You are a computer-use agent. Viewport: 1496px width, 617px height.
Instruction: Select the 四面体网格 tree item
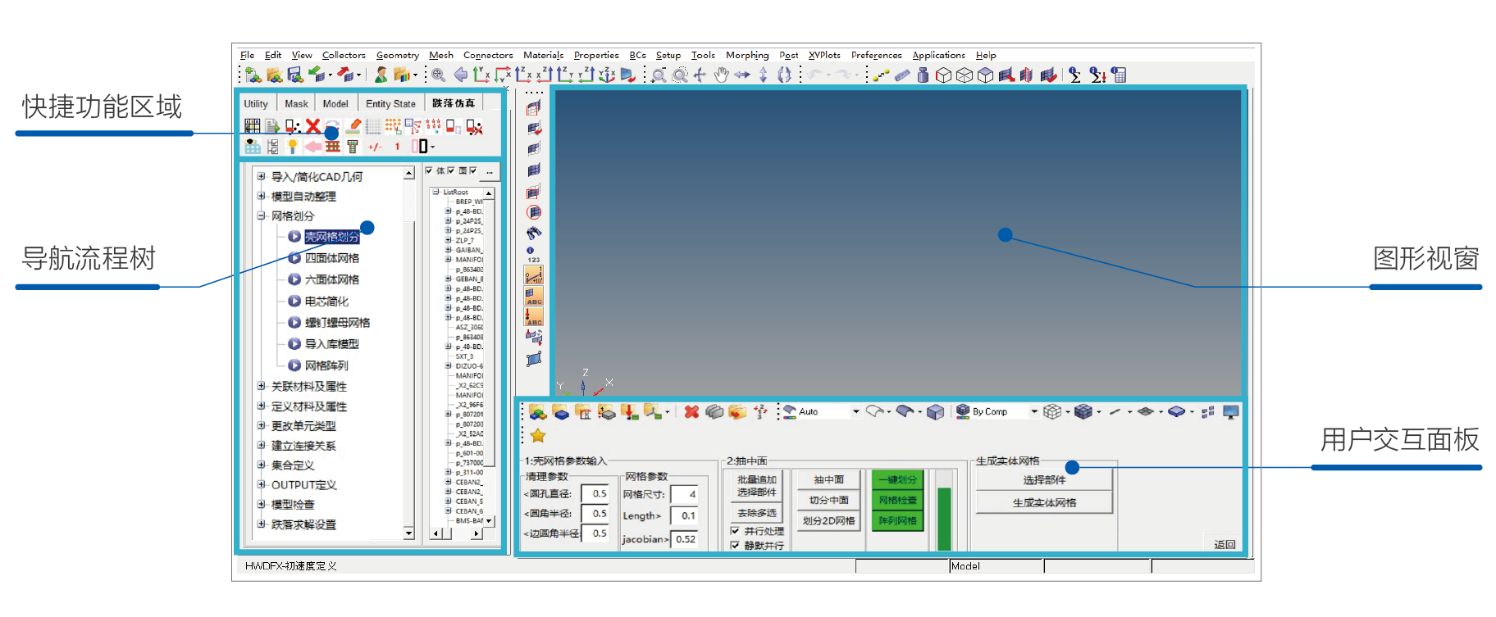(331, 258)
